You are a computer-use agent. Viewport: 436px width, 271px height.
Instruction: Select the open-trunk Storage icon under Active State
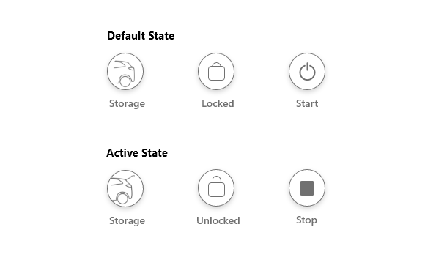pyautogui.click(x=125, y=188)
